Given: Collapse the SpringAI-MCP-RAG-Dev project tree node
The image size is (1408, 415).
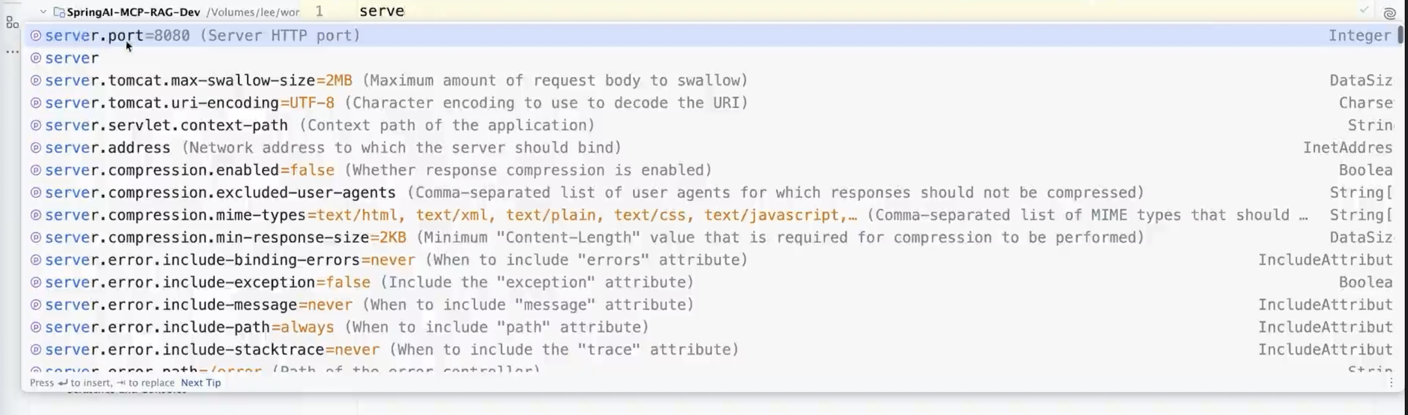Looking at the screenshot, I should click(43, 11).
